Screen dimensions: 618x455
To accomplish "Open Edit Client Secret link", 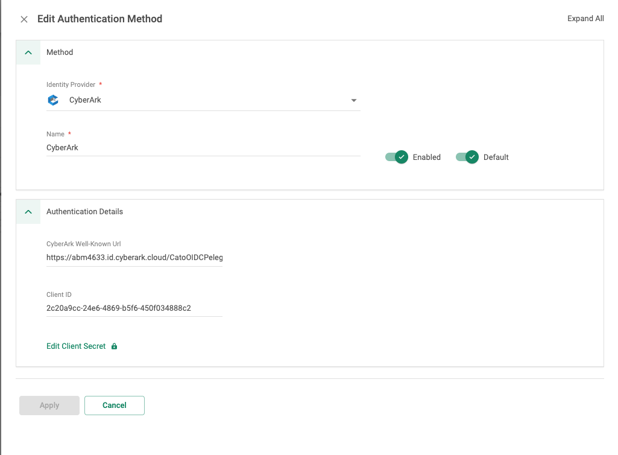I will pos(76,346).
